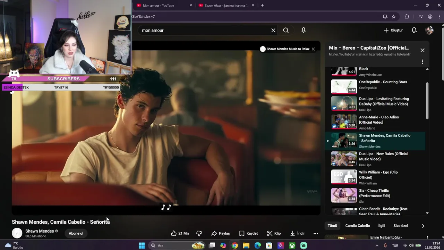Select the currently playing Señorita playlist entry
The width and height of the screenshot is (444, 250).
coord(375,141)
